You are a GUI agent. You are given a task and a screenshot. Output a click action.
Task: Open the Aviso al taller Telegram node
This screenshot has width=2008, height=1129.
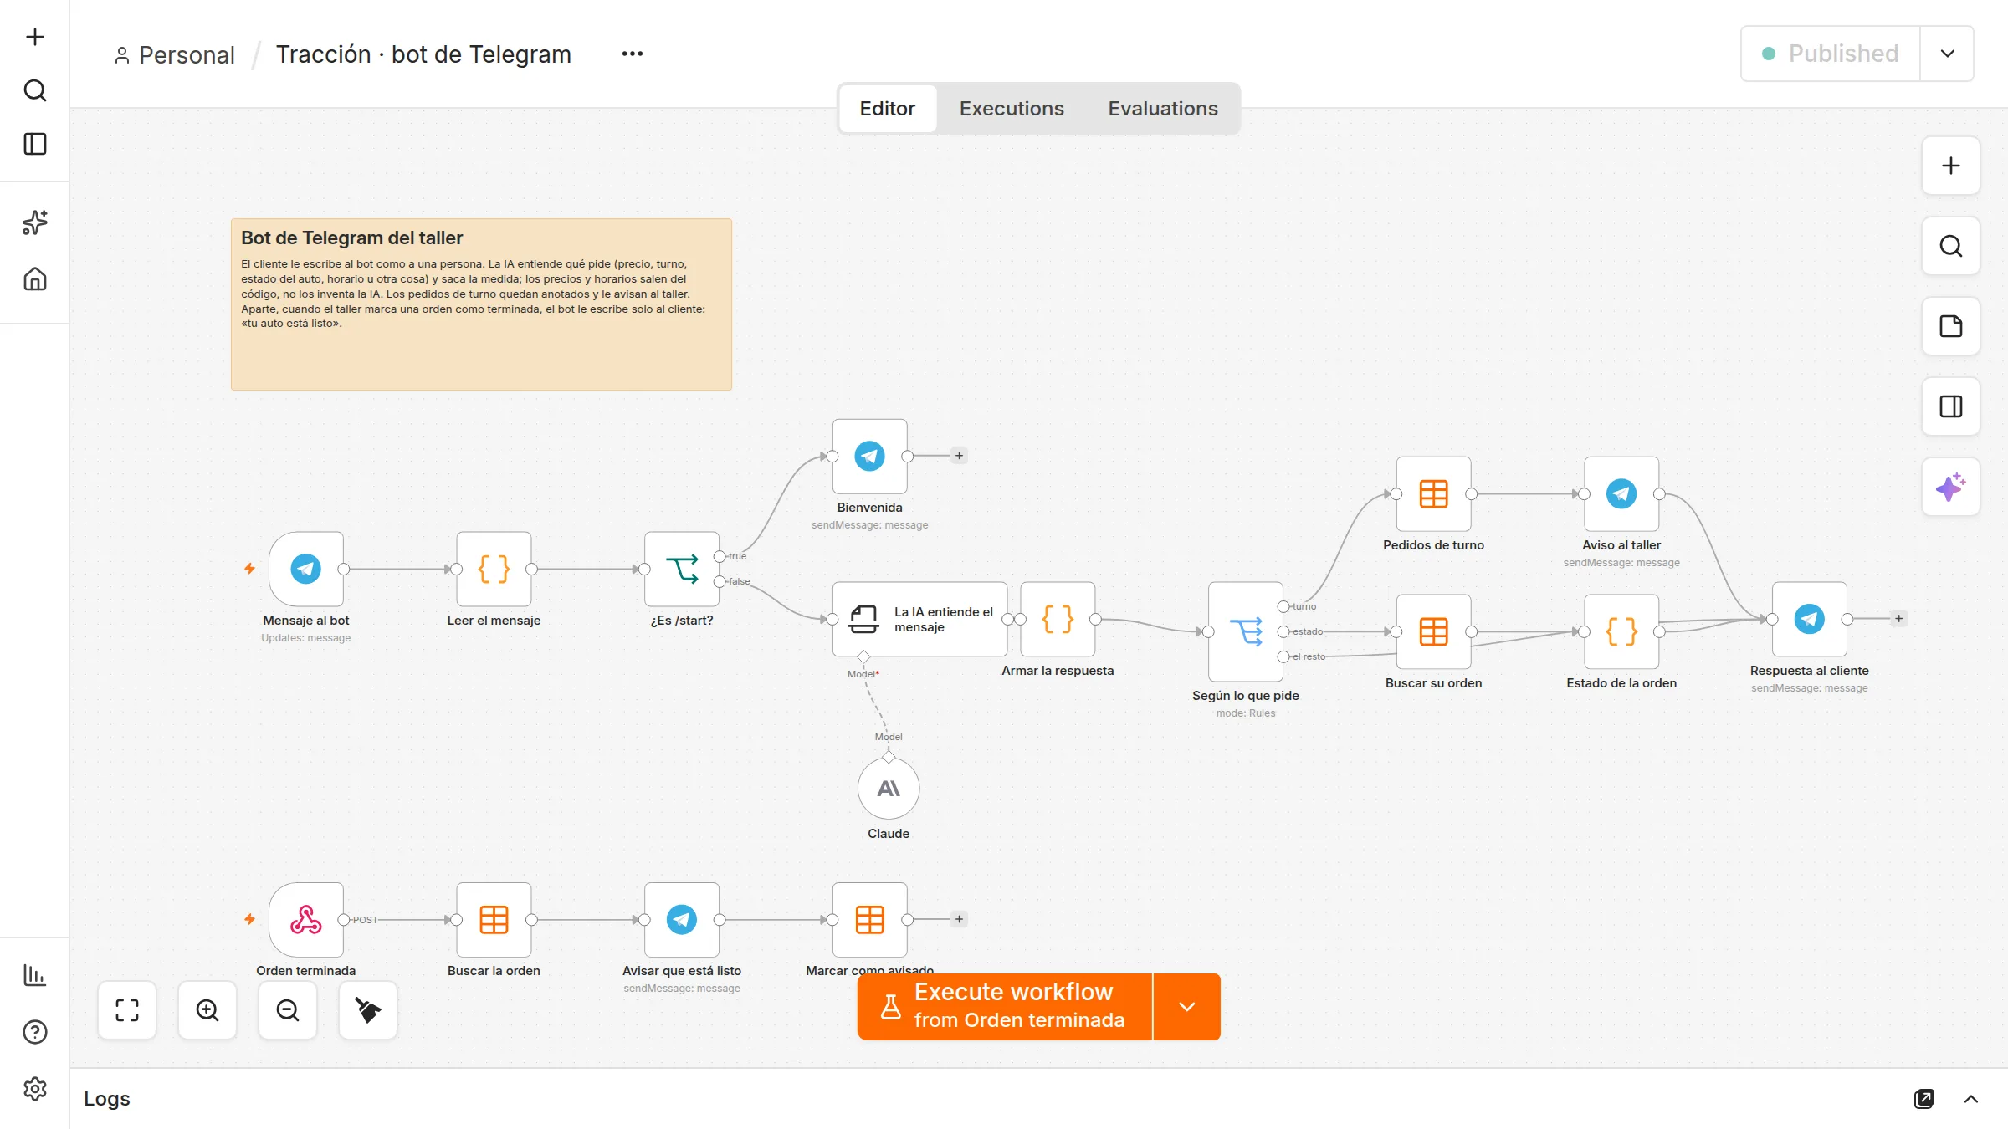[1621, 493]
